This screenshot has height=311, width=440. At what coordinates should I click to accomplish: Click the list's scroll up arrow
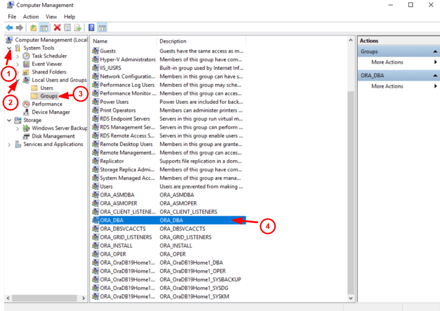click(351, 40)
